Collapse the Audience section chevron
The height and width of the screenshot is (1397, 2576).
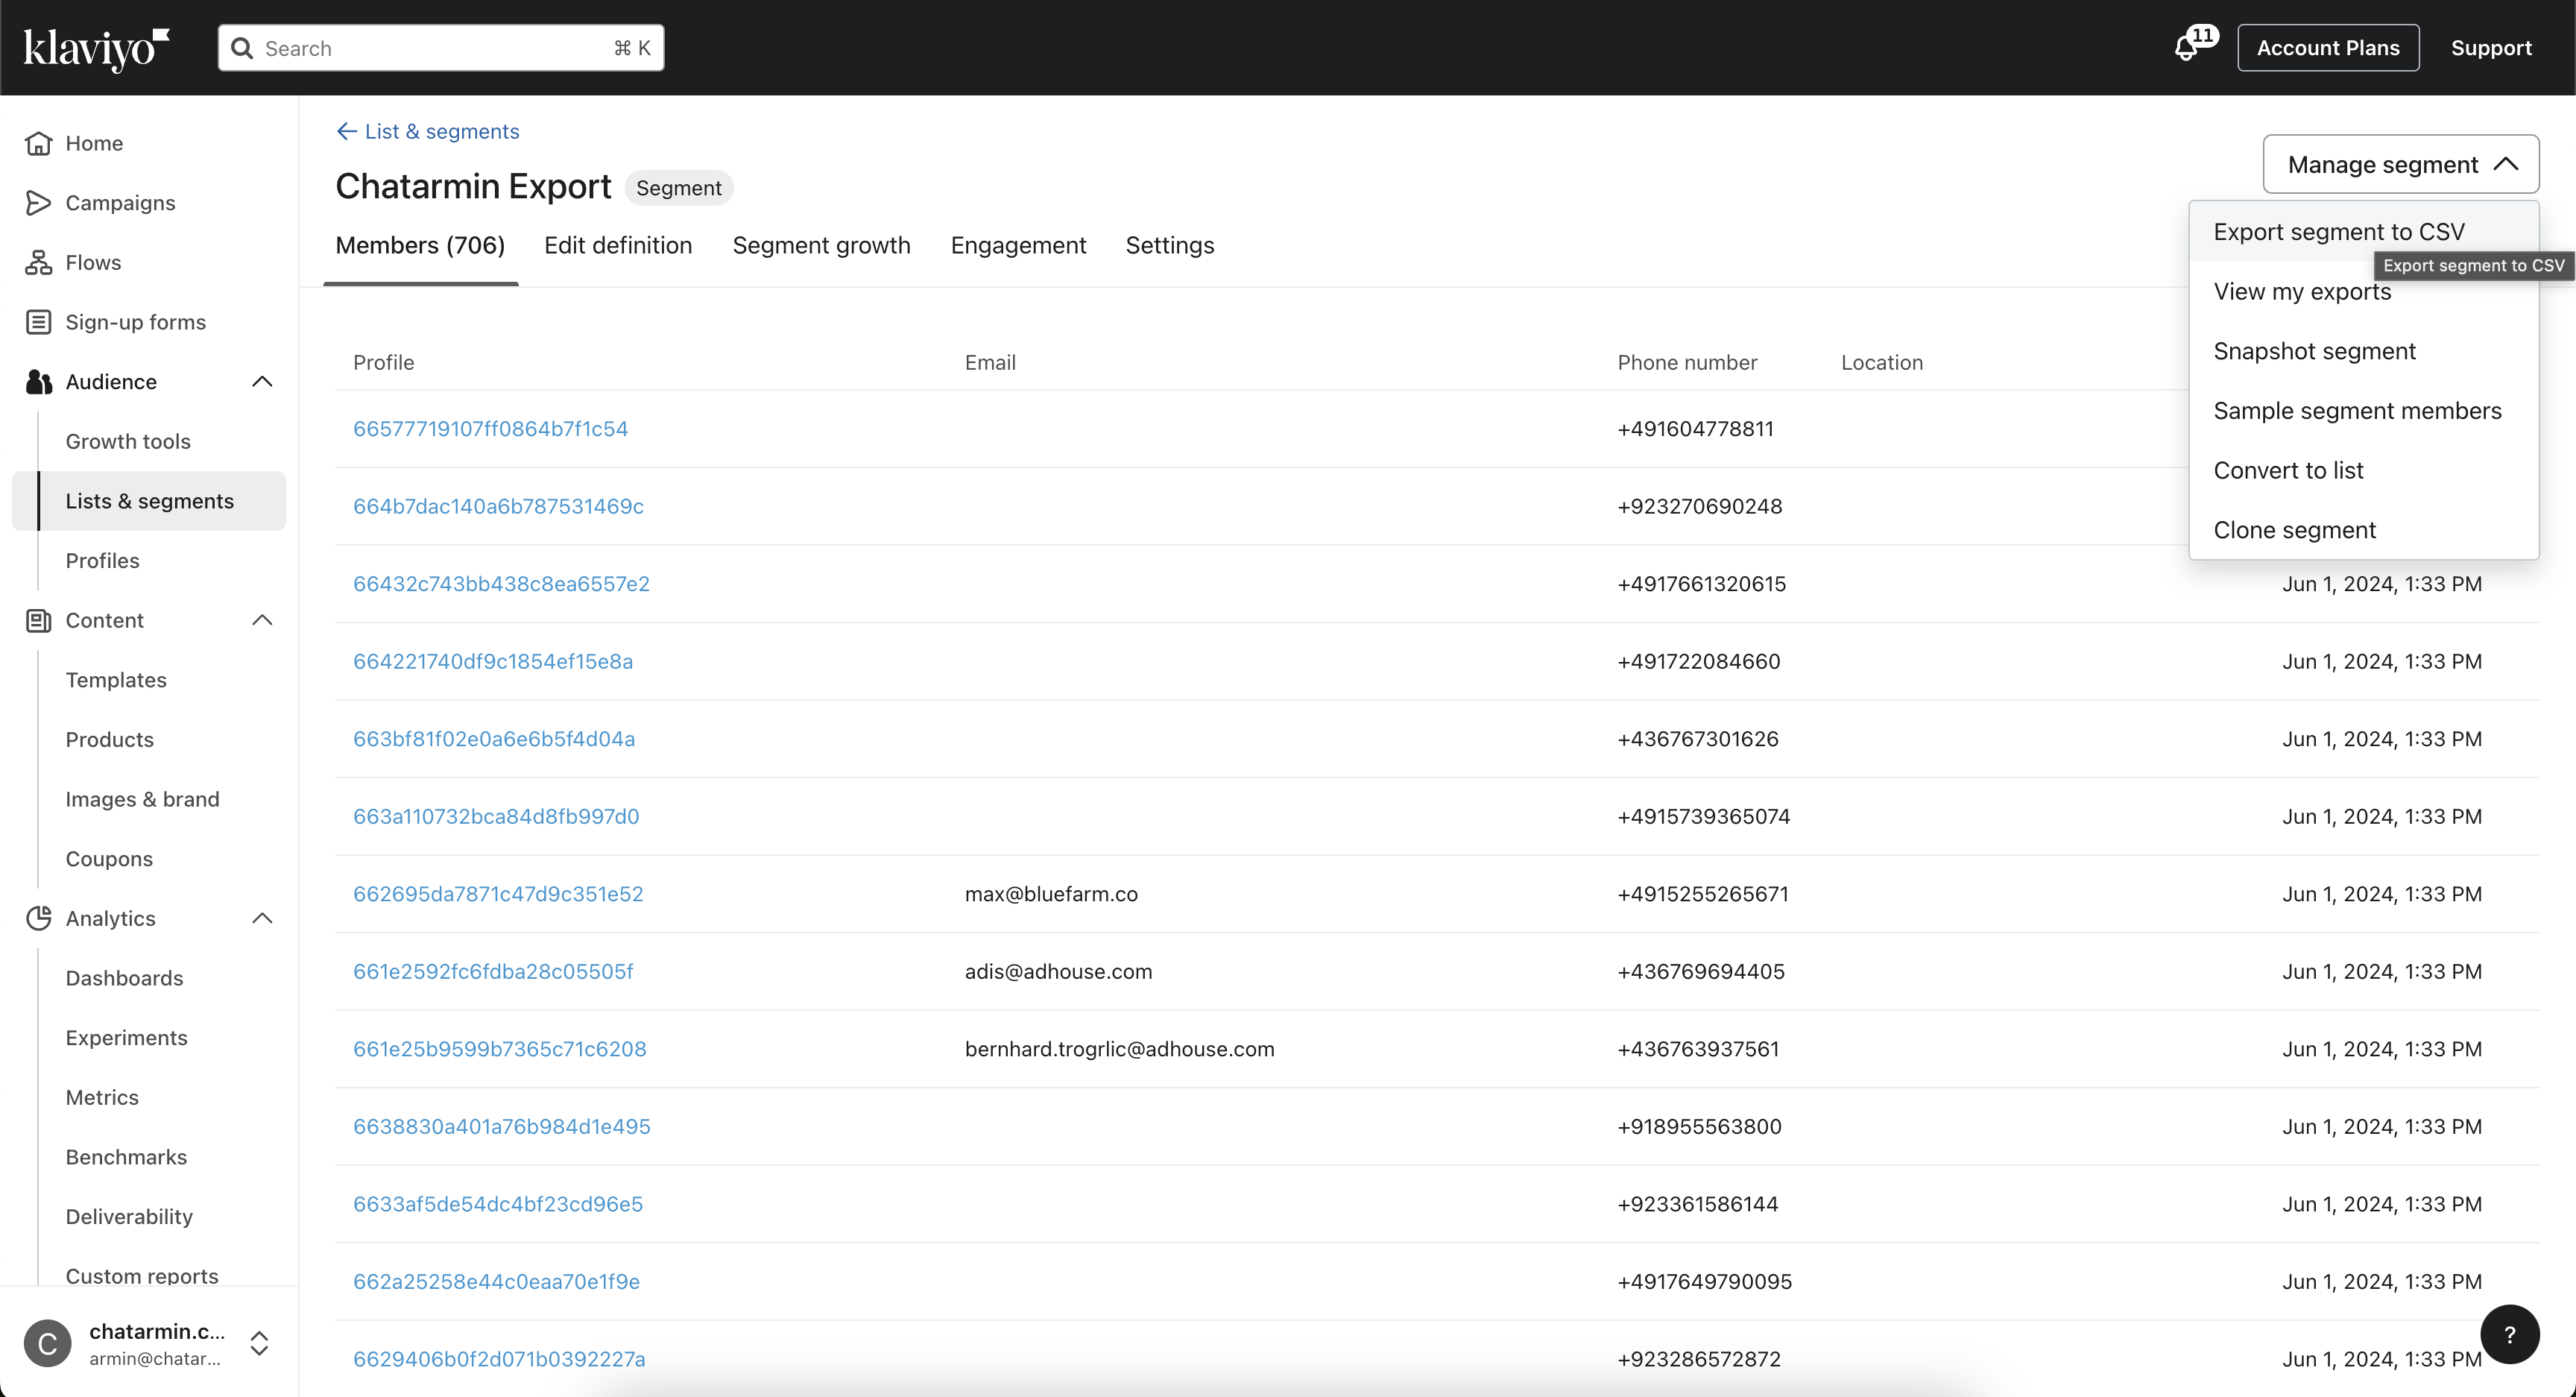coord(262,381)
